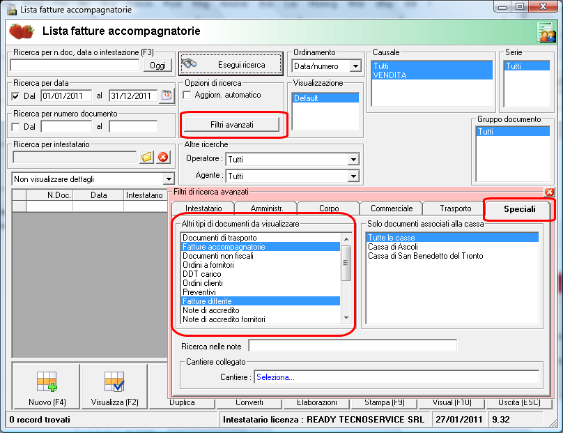This screenshot has height=433, width=563.
Task: Select Fatture differite in list
Action: [261, 301]
